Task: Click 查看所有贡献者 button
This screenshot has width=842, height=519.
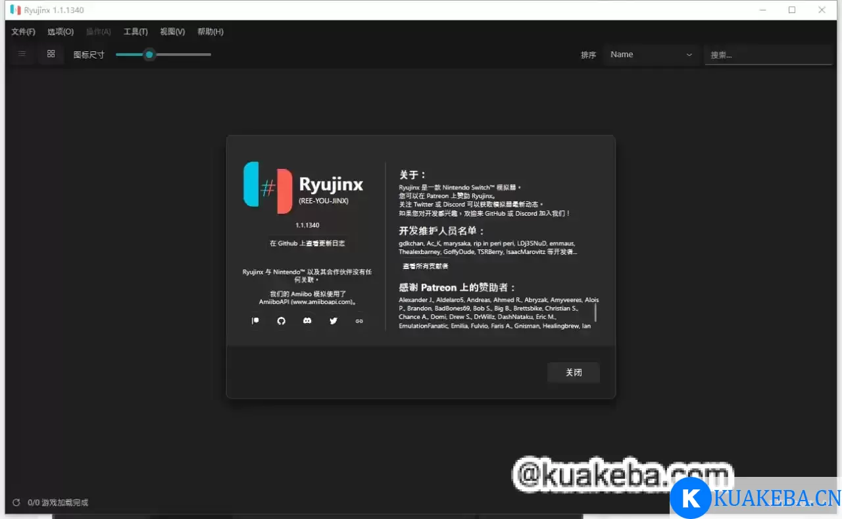Action: click(426, 266)
